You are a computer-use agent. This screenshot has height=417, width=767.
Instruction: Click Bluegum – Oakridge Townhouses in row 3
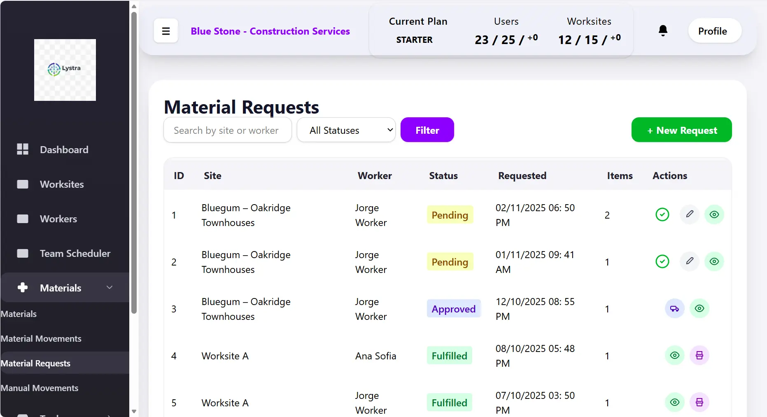pos(246,309)
